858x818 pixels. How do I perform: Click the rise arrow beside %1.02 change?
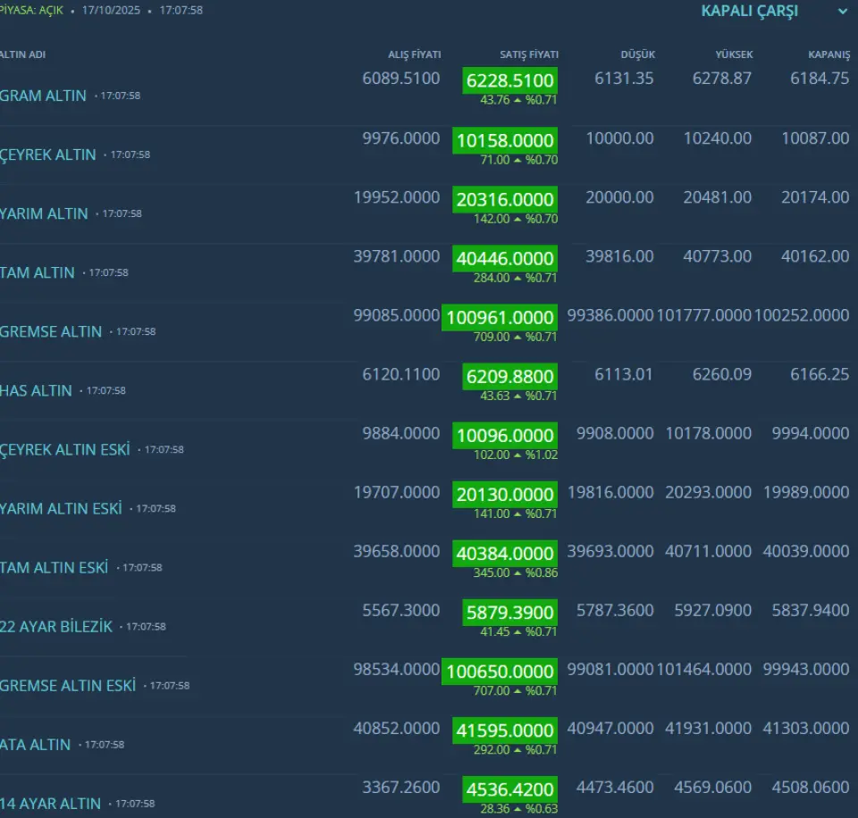click(x=517, y=455)
